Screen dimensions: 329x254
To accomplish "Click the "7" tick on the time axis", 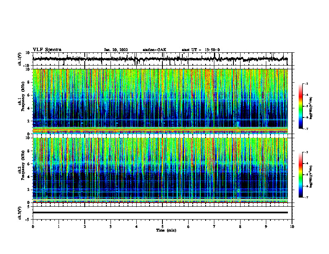I will 214,227.
